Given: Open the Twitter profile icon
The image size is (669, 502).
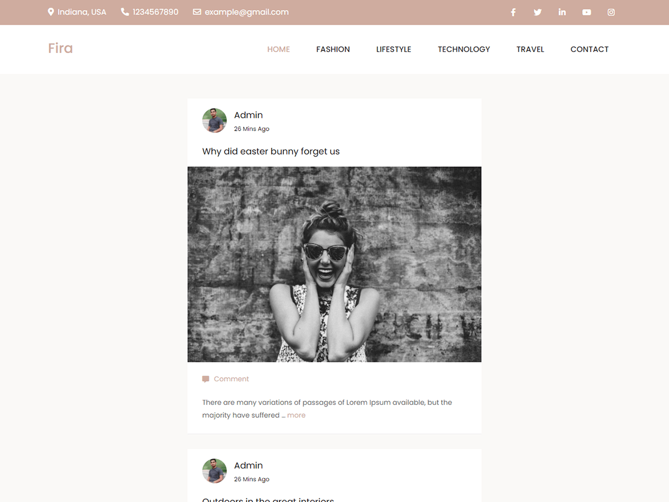Looking at the screenshot, I should tap(537, 12).
